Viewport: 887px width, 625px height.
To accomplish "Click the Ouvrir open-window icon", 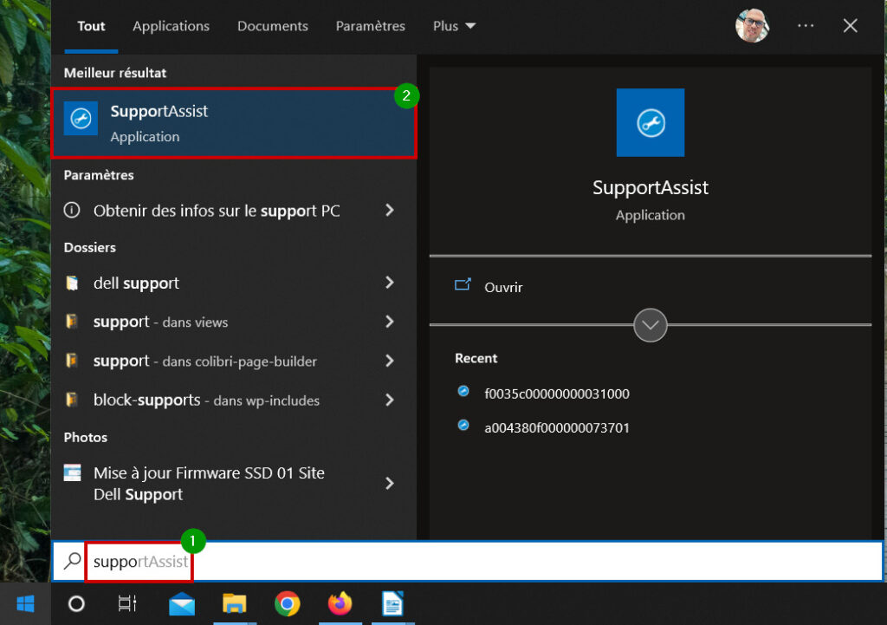I will (463, 284).
